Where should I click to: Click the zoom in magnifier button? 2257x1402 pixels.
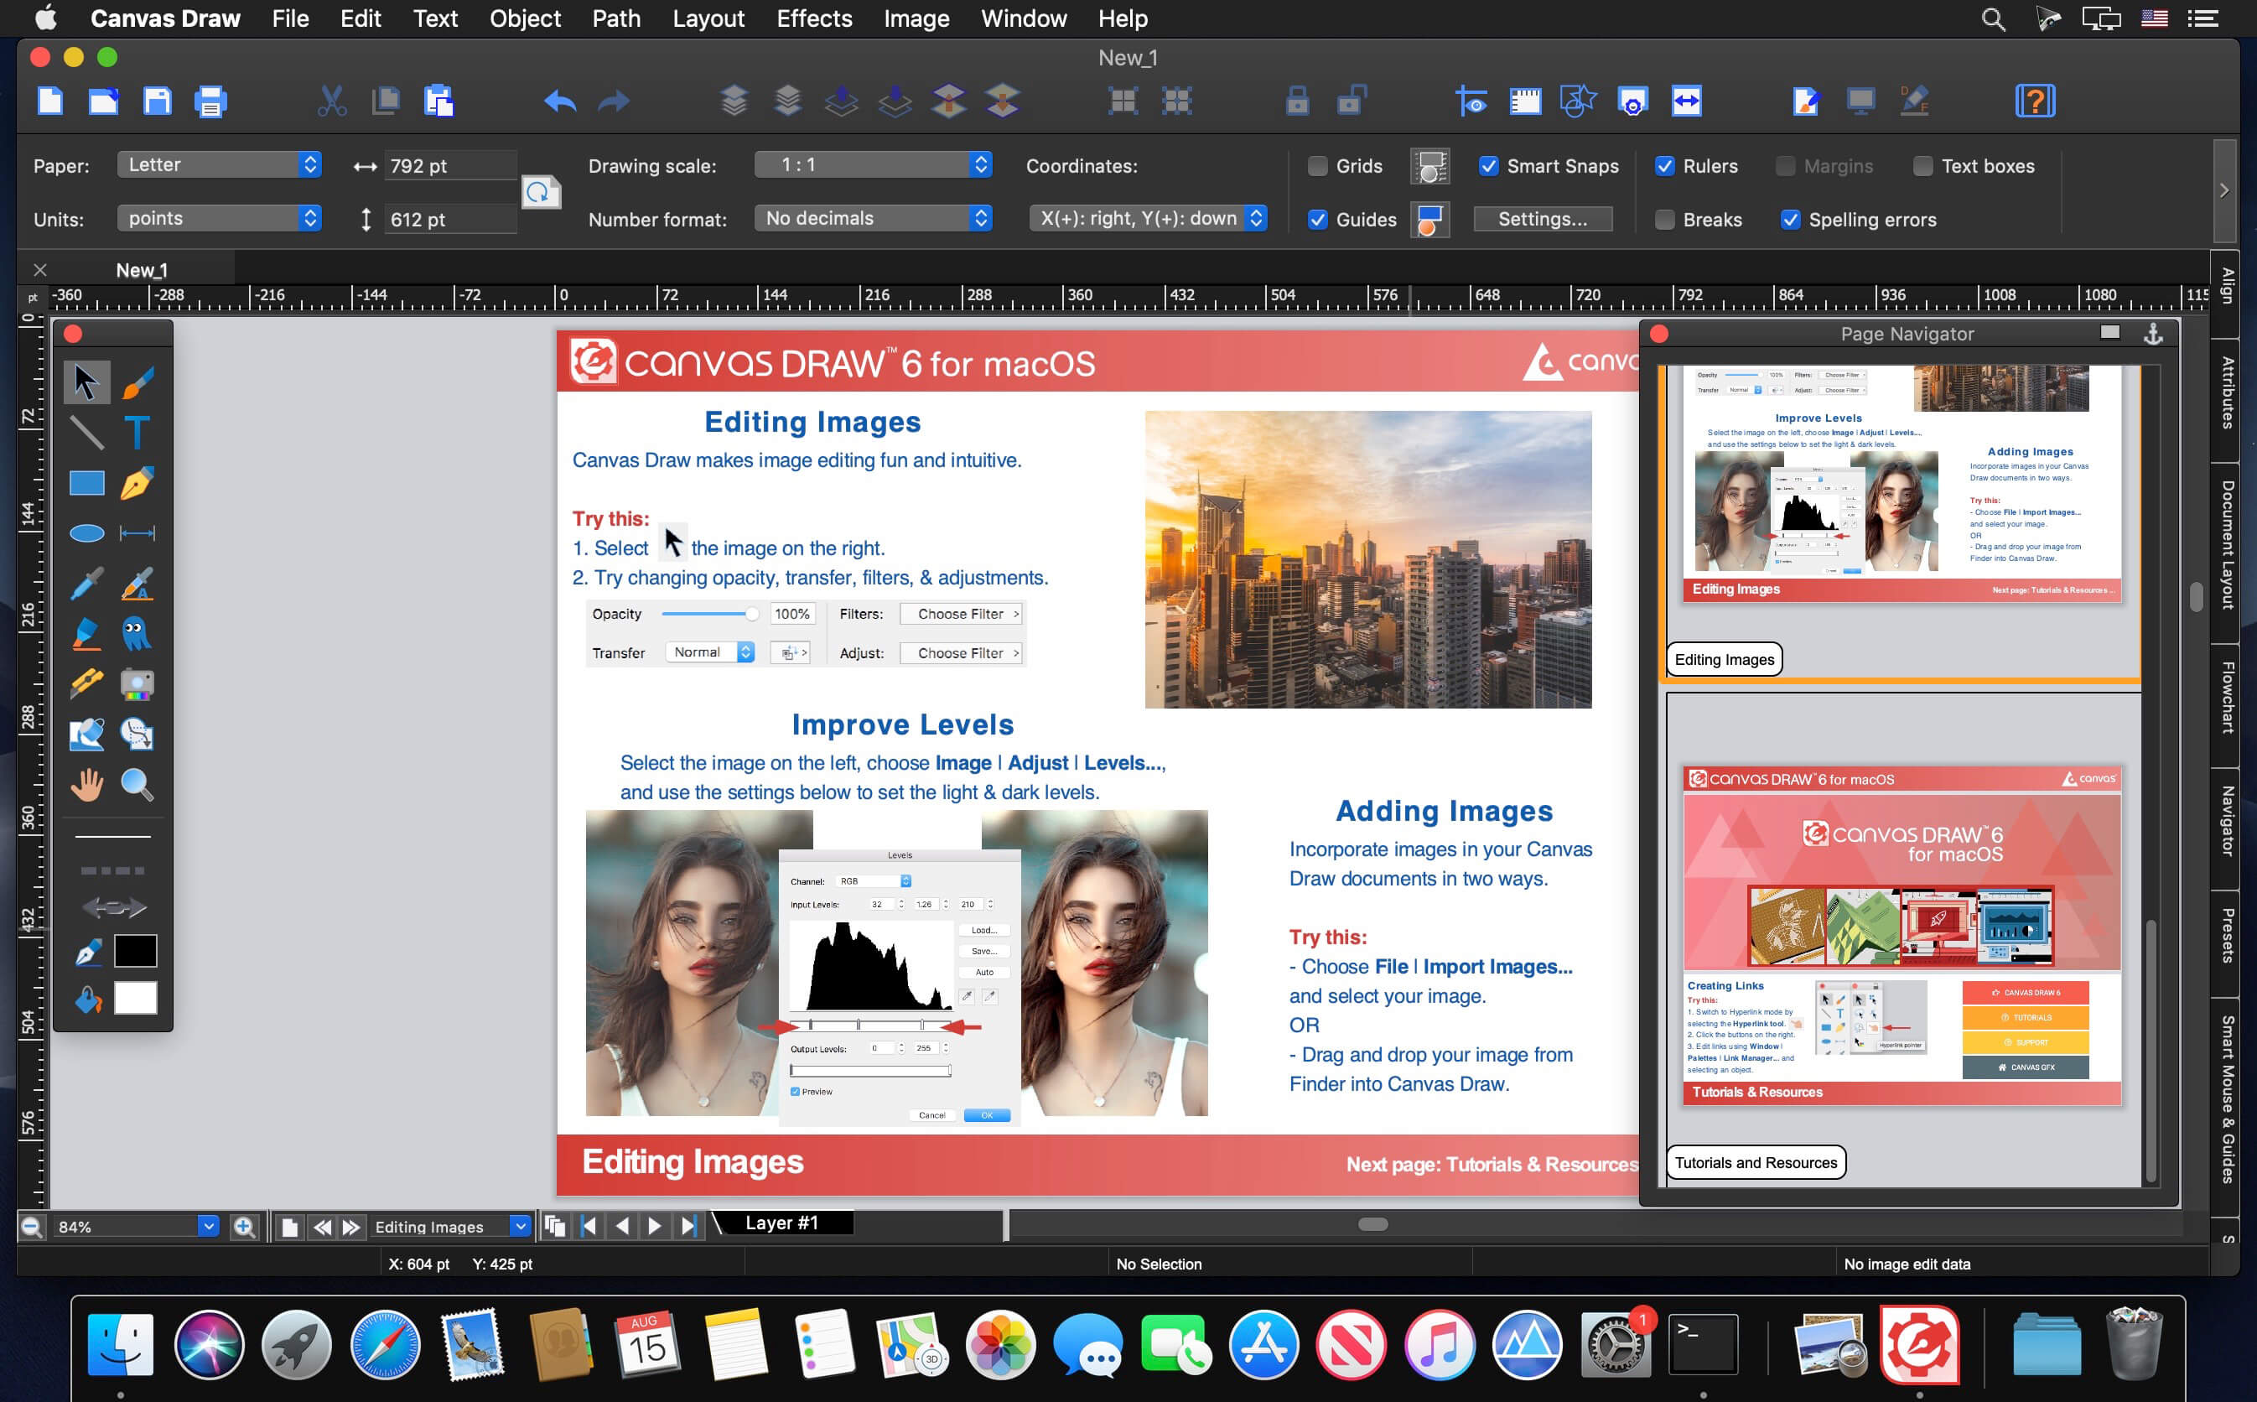coord(244,1227)
